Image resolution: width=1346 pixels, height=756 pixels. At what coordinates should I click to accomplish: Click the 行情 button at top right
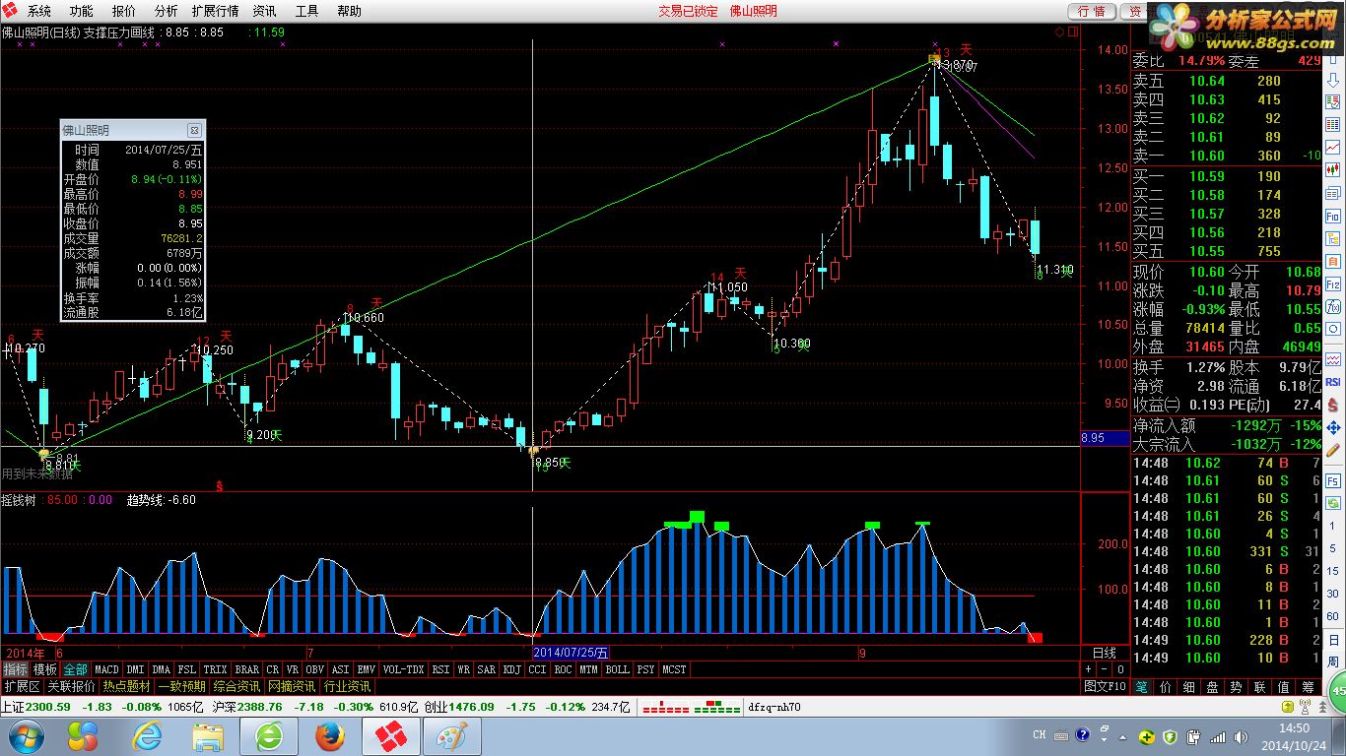tap(1092, 11)
